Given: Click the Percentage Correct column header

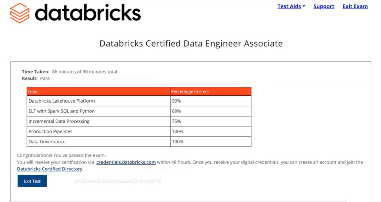Looking at the screenshot, I should coord(190,92).
